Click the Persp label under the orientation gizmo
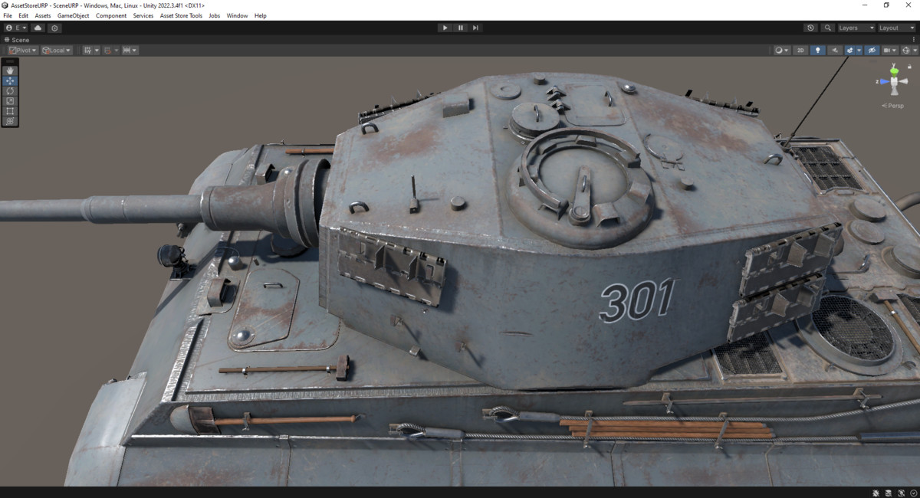Screen dimensions: 920x498 pos(893,105)
